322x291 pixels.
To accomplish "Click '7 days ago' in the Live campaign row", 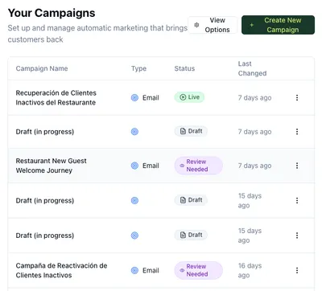I will [254, 98].
